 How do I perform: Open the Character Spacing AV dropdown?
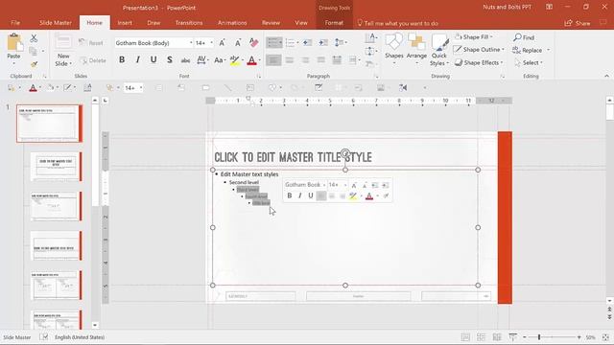(202, 59)
